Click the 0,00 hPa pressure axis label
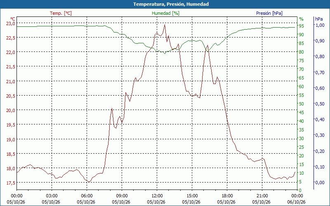Viewport: 330px width, 206px height. point(320,183)
